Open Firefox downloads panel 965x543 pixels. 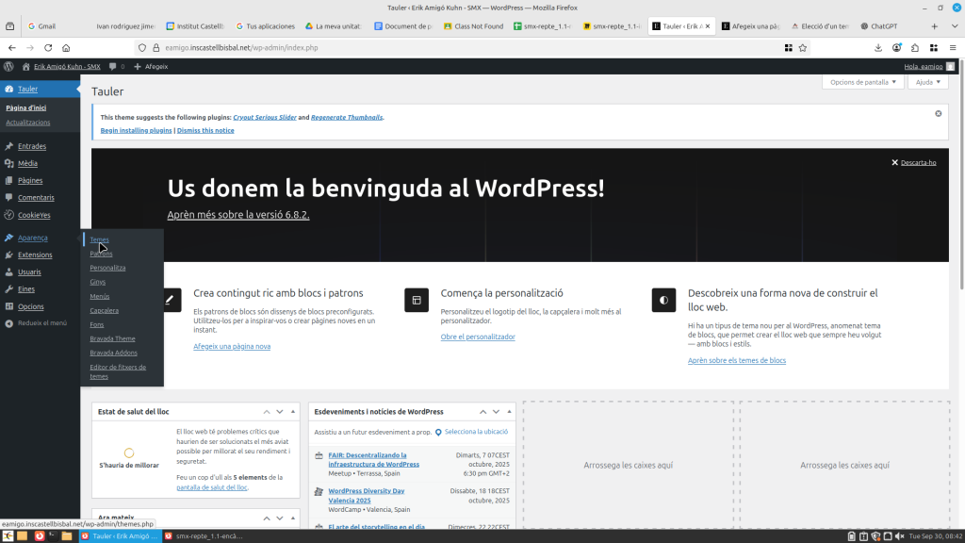point(878,47)
